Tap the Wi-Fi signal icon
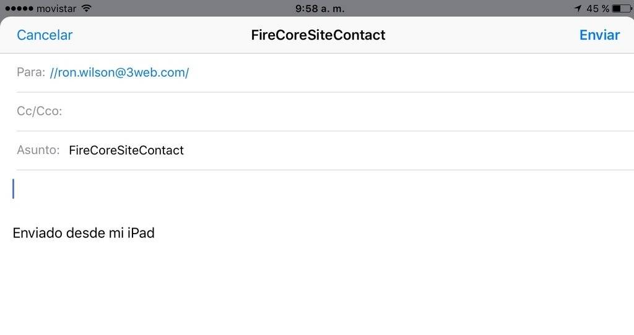 tap(86, 8)
